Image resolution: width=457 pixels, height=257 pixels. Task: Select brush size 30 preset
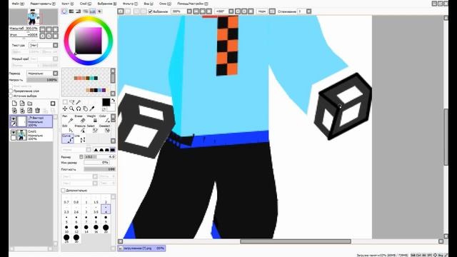76,238
